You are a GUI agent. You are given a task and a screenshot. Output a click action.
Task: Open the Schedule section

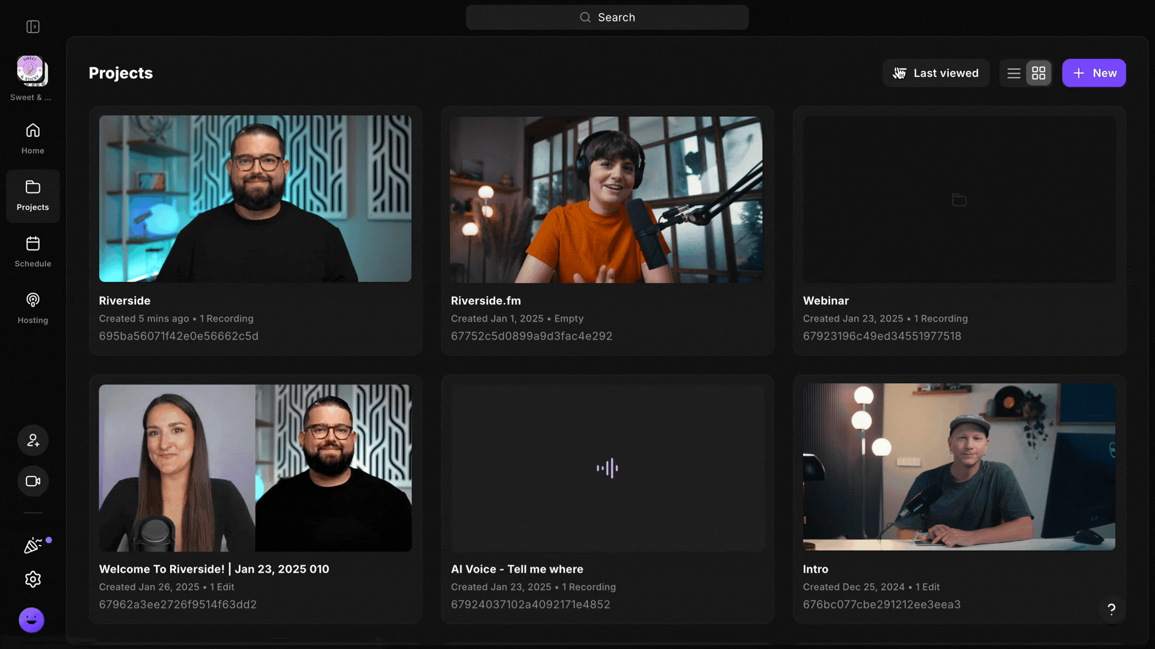[x=32, y=251]
